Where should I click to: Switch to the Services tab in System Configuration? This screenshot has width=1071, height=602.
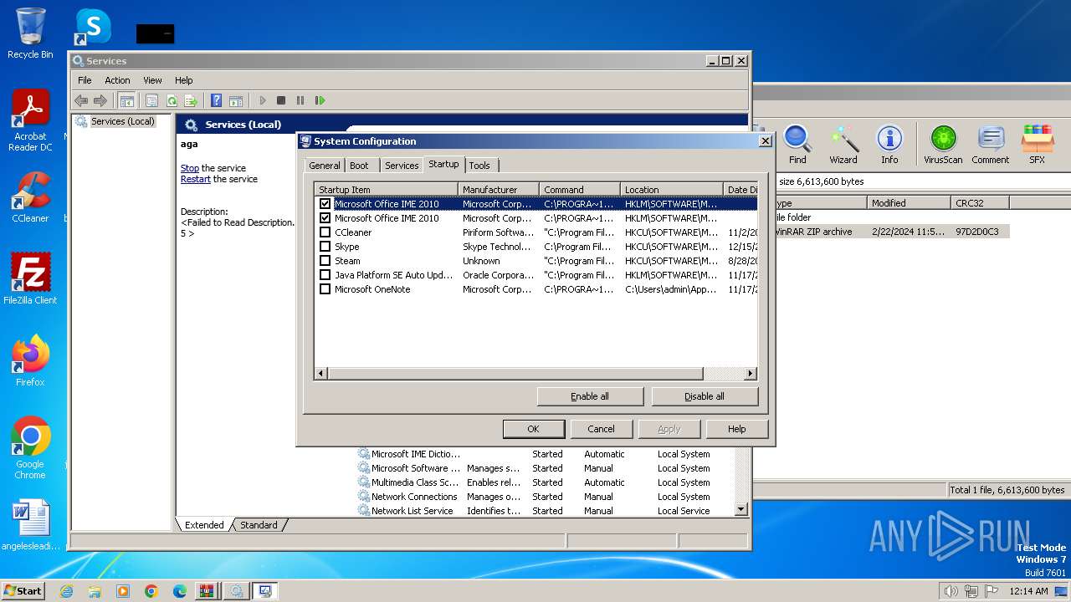(x=402, y=166)
